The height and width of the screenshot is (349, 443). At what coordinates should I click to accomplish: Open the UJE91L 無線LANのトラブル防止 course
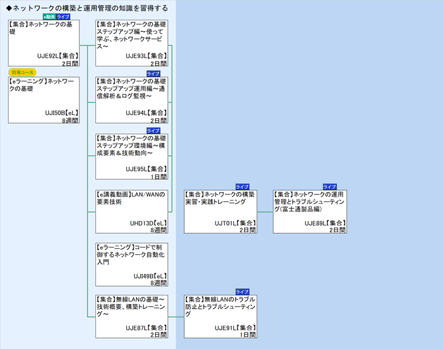coord(220,316)
